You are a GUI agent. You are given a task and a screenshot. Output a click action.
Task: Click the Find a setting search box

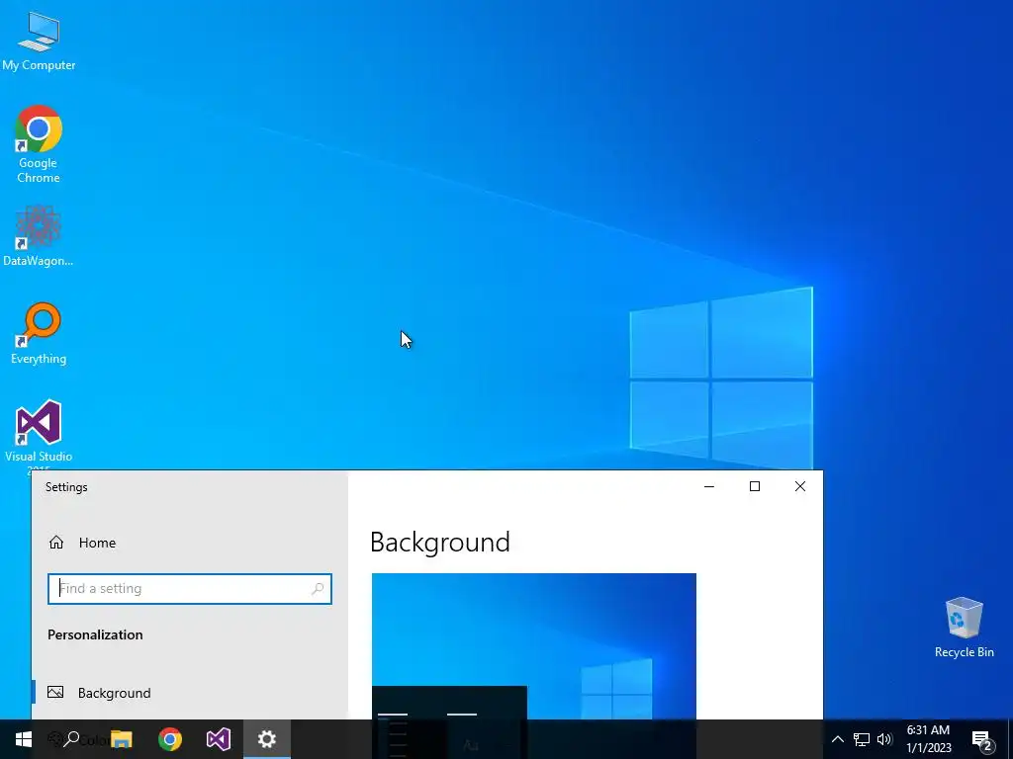tap(189, 589)
